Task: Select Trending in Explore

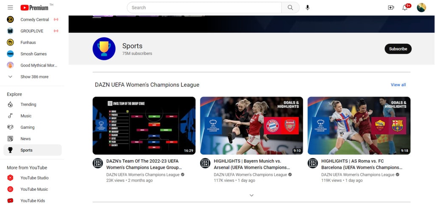Action: click(32, 105)
